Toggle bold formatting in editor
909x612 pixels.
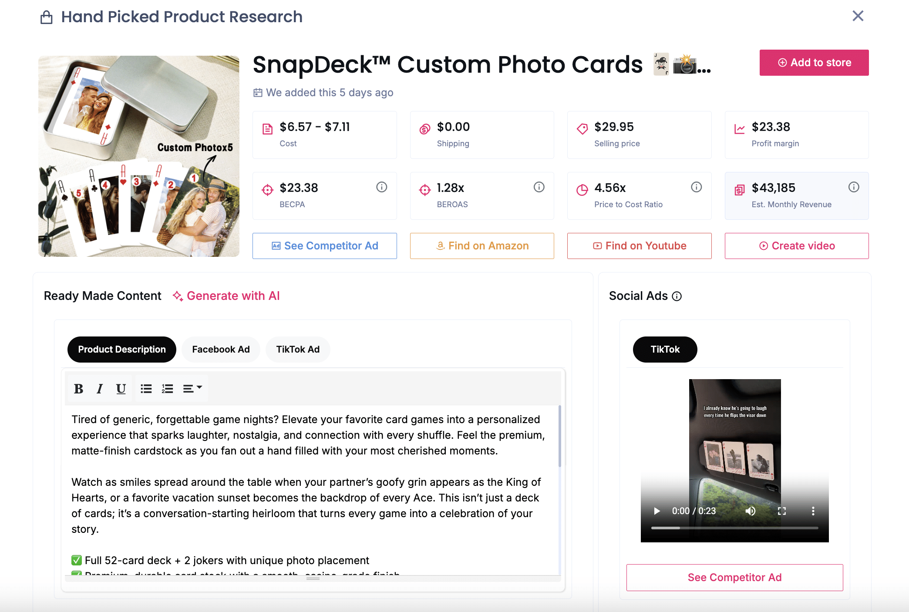(x=78, y=389)
